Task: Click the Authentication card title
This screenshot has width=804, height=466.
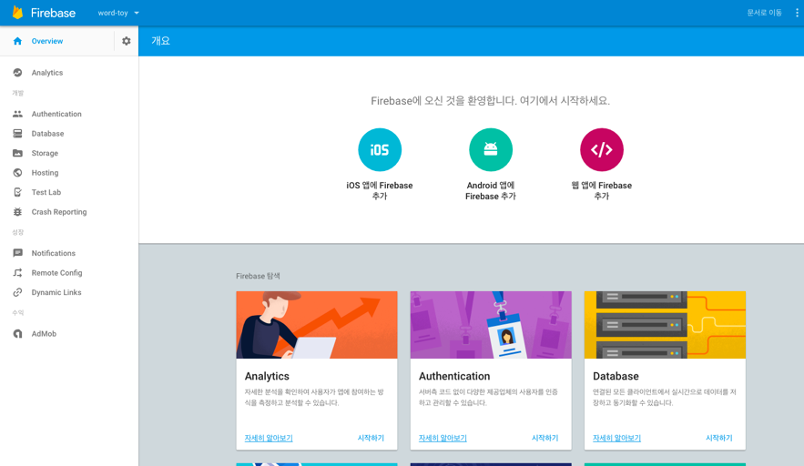Action: click(x=454, y=376)
